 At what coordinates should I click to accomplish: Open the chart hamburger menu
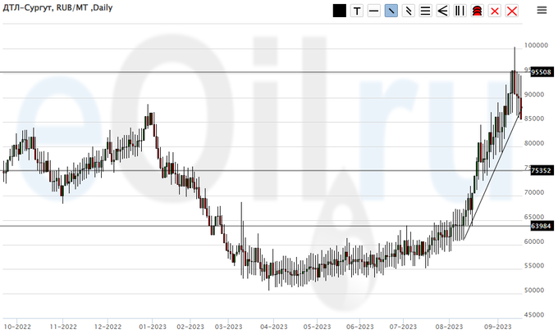coord(542,10)
